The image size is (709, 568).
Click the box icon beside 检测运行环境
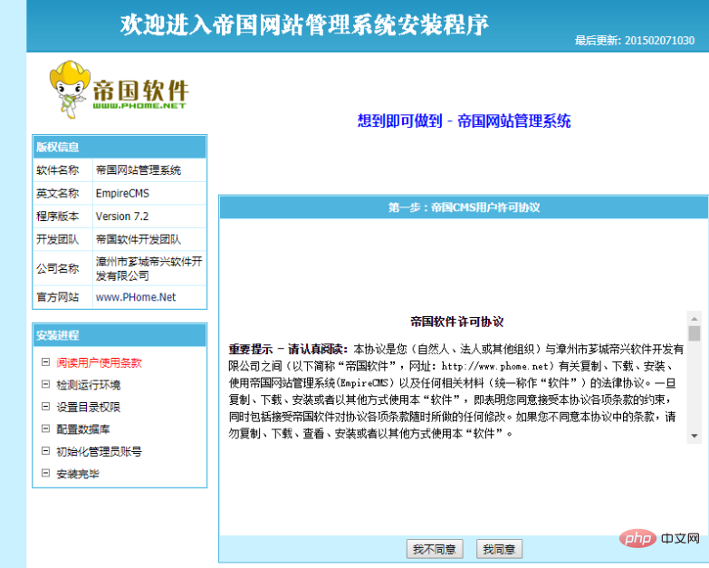(x=44, y=384)
